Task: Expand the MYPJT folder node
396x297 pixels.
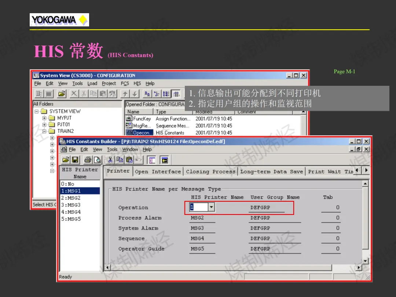Action: (x=44, y=118)
